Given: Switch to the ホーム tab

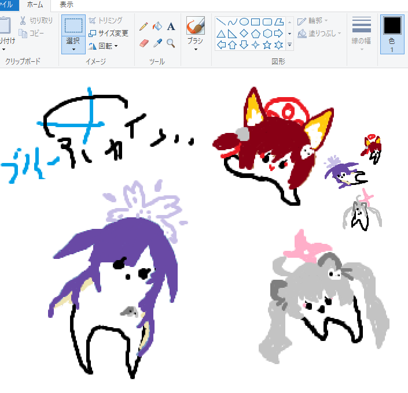Looking at the screenshot, I should [35, 5].
